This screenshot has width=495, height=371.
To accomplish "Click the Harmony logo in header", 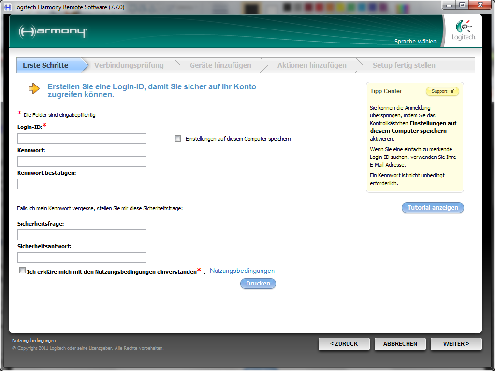I will pos(53,32).
